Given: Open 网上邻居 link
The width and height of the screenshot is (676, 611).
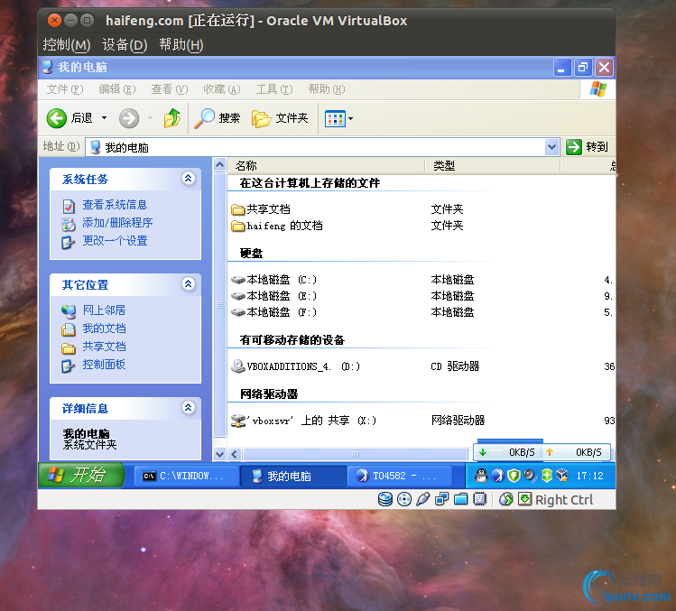Looking at the screenshot, I should pyautogui.click(x=104, y=310).
